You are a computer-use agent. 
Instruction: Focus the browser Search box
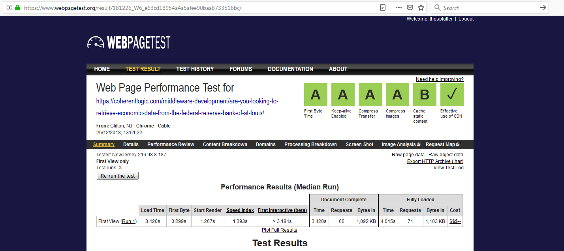pos(490,7)
